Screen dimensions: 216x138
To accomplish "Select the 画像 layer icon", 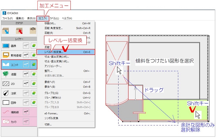I will point(6,46).
